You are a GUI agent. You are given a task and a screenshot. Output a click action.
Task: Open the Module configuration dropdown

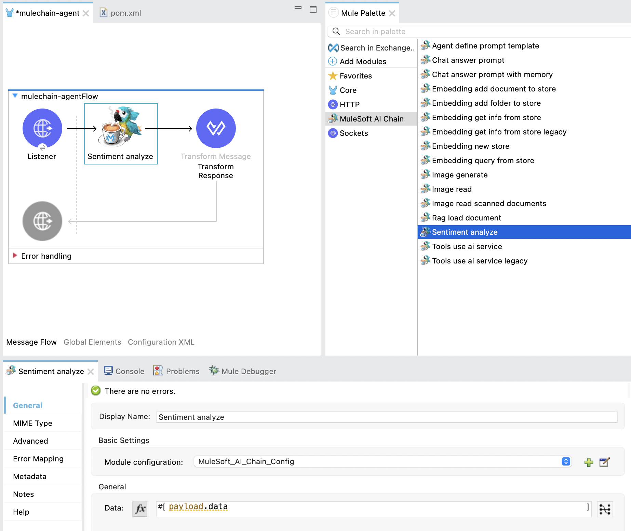click(383, 461)
